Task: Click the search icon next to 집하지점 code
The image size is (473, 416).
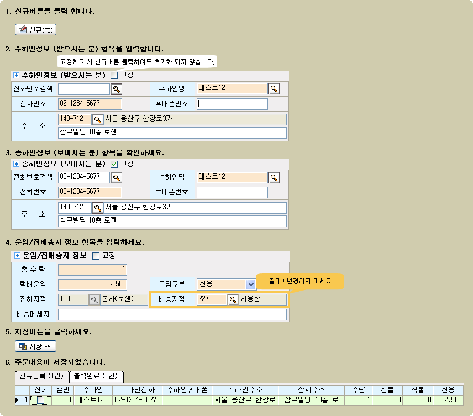Action: tap(94, 299)
